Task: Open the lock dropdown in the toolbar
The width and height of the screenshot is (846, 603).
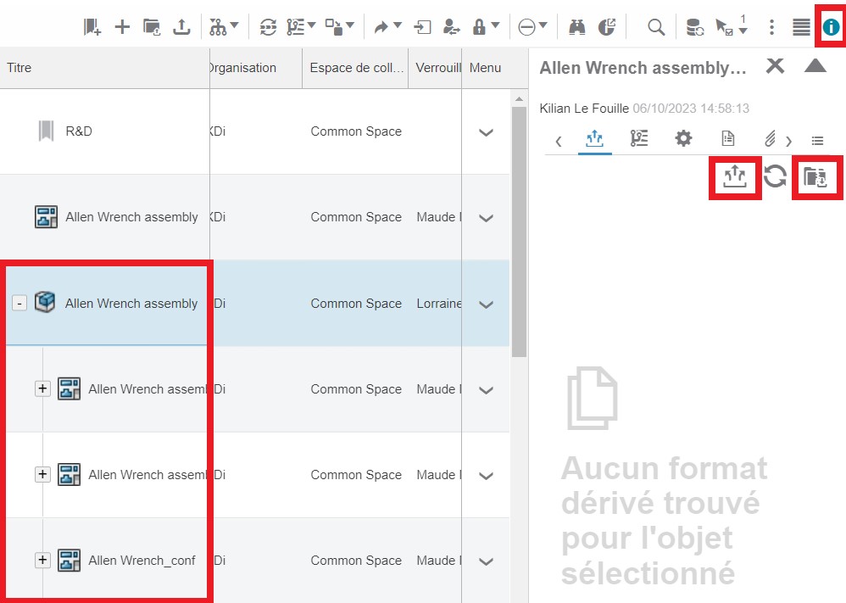Action: tap(486, 27)
